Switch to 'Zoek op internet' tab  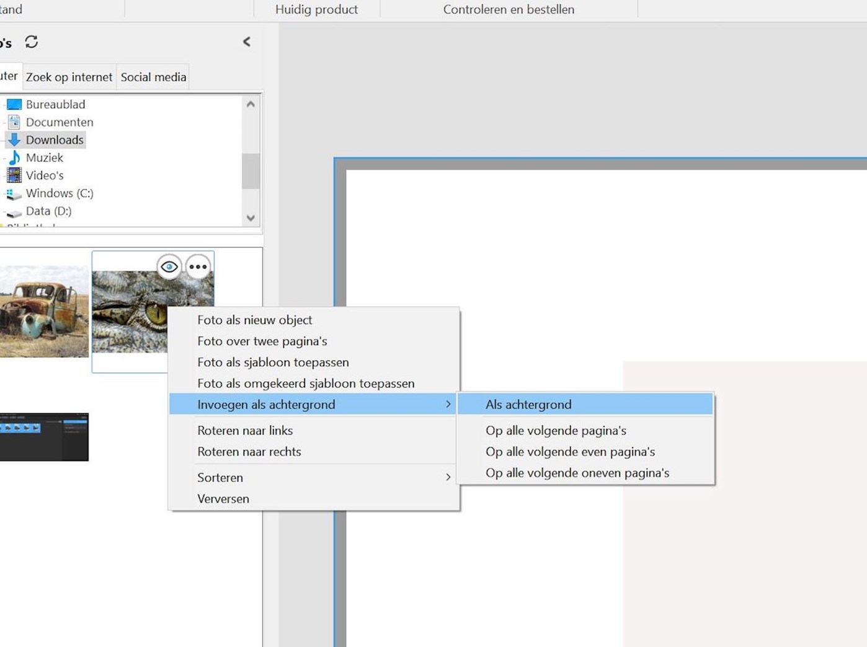tap(69, 77)
